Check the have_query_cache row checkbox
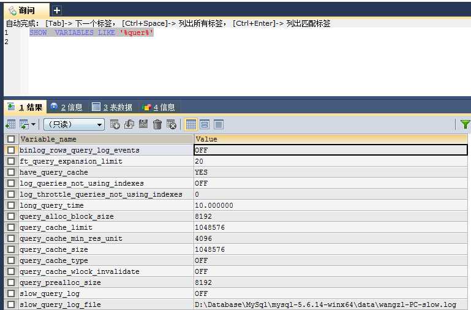This screenshot has width=471, height=310. (11, 172)
